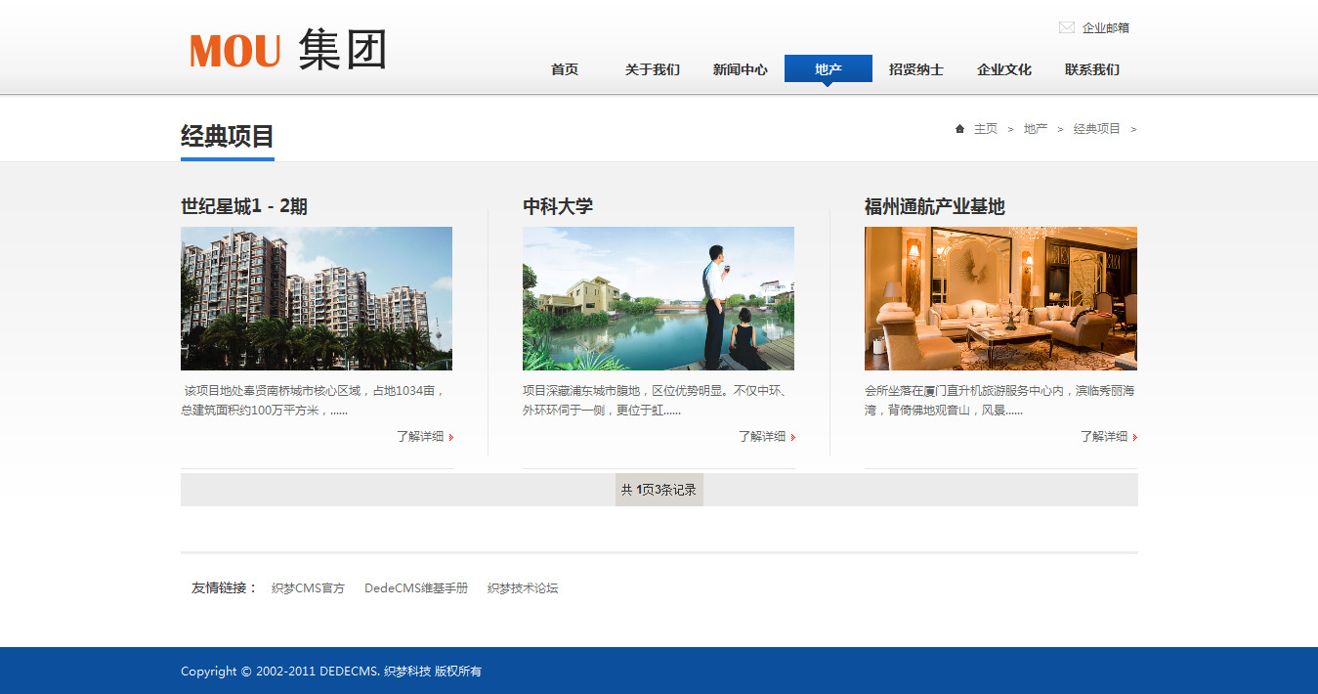
Task: Click the MOU 集团 logo
Action: 288,50
